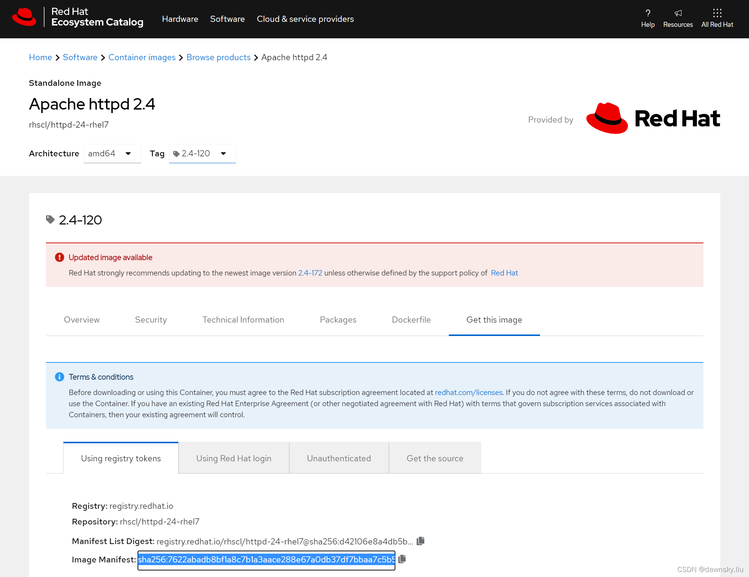Click the Red Hat support policy link

504,273
